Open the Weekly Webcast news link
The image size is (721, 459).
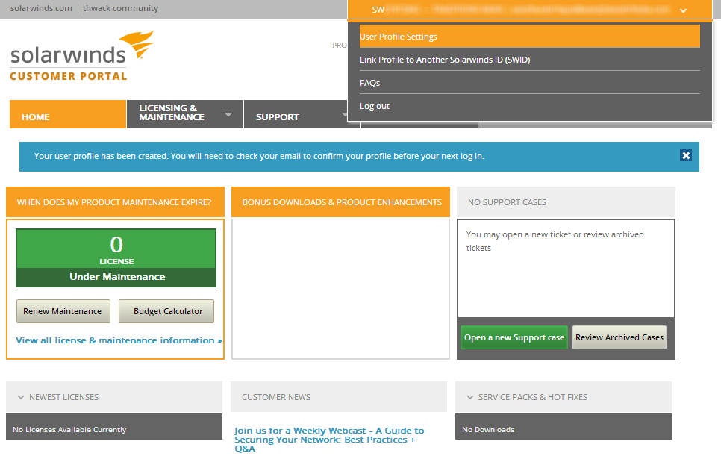coord(329,438)
